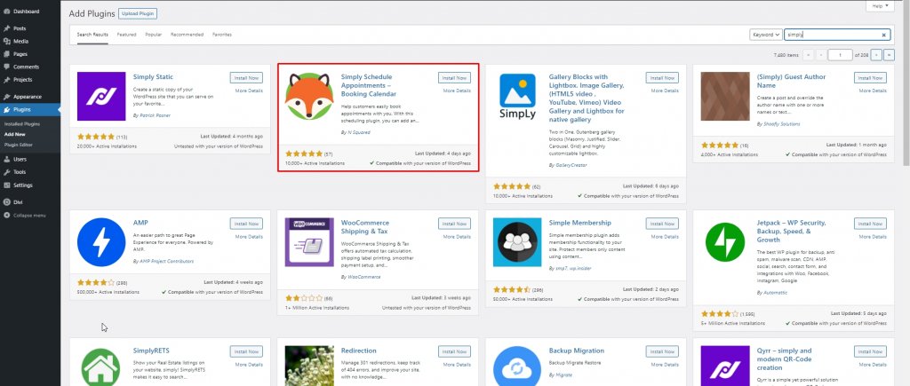Click the Backup Migration cloud icon

point(517,366)
